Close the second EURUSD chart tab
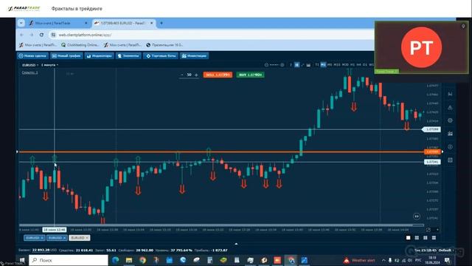 tap(64, 238)
